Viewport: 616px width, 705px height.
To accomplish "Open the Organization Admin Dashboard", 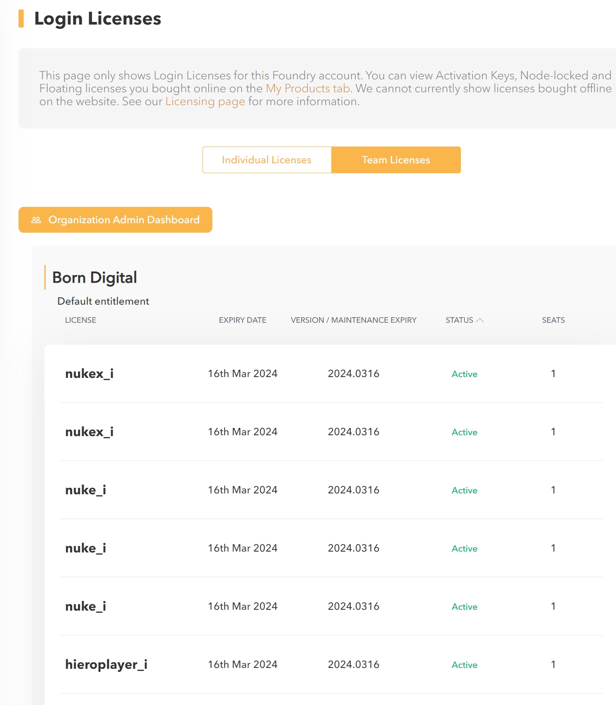I will tap(115, 220).
